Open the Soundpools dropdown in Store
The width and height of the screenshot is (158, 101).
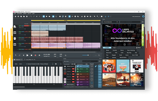pyautogui.click(x=111, y=22)
